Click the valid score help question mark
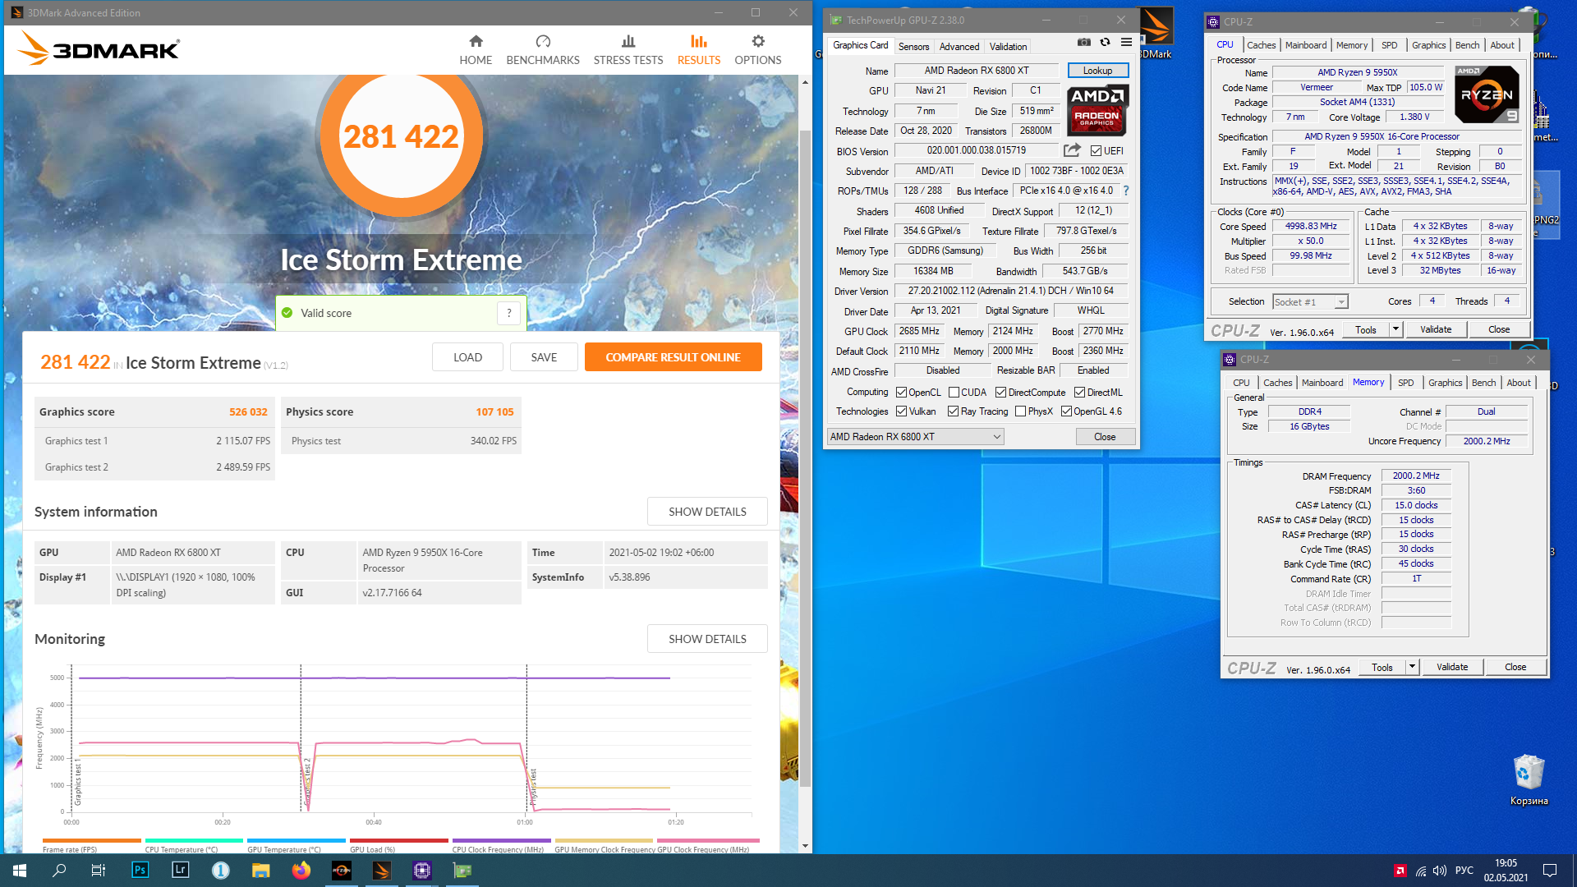 click(509, 313)
